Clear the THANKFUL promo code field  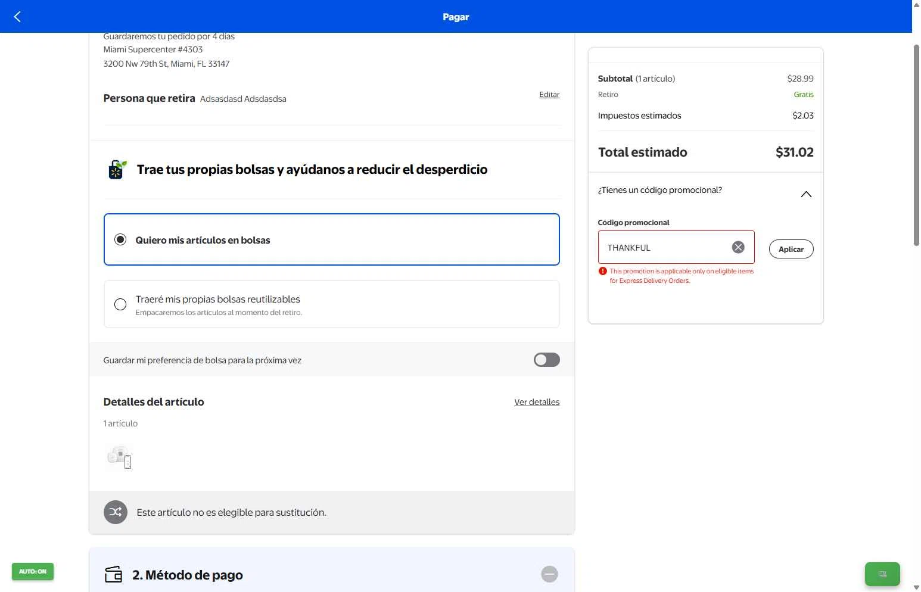[738, 247]
